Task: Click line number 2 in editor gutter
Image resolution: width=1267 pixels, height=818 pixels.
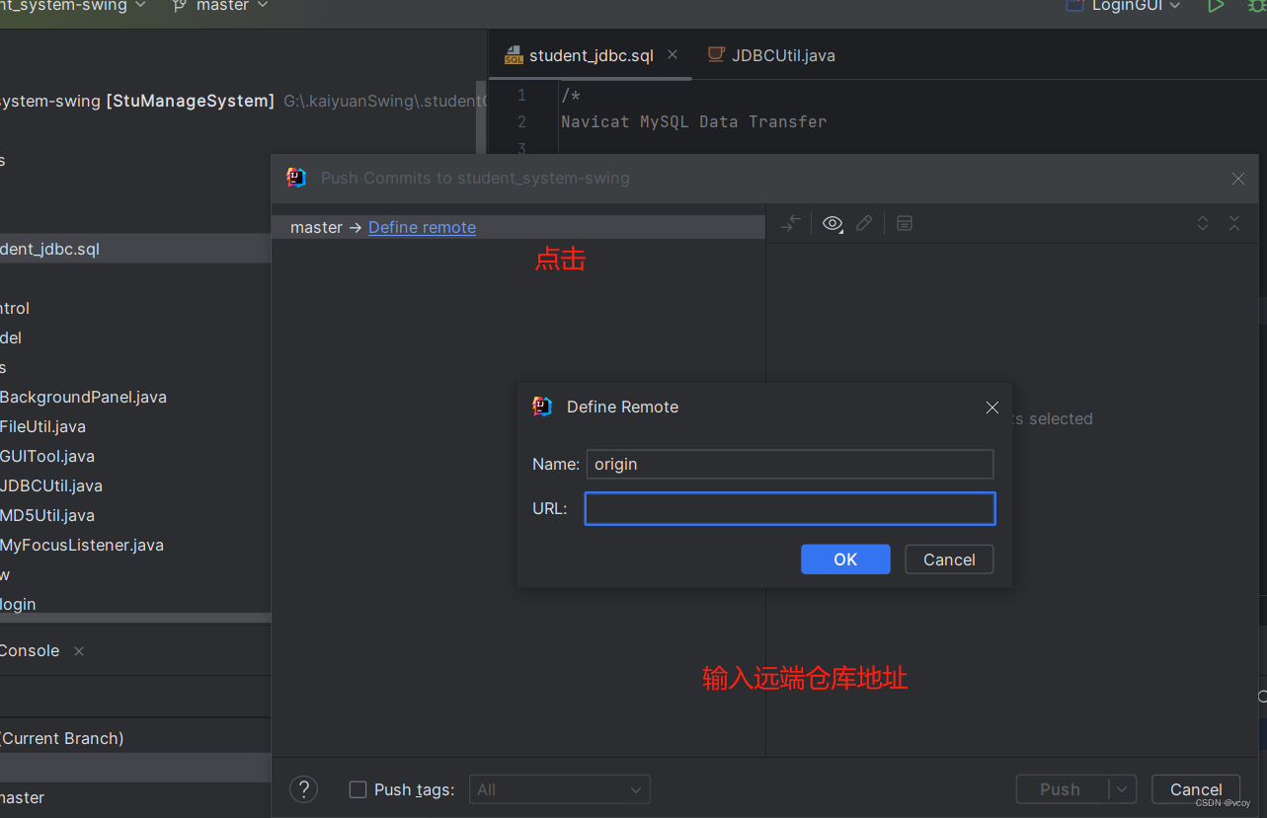Action: (x=521, y=121)
